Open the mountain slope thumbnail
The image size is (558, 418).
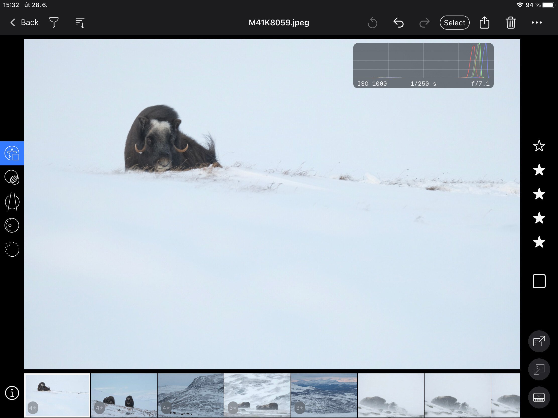[191, 395]
